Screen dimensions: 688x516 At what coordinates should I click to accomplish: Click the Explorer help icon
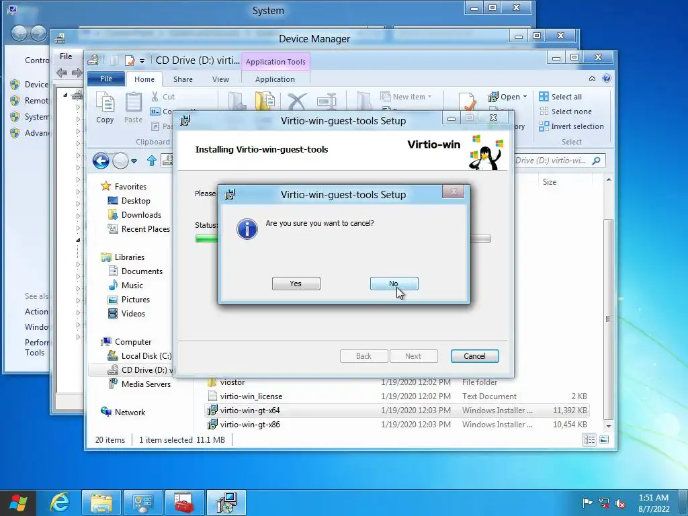tap(607, 79)
